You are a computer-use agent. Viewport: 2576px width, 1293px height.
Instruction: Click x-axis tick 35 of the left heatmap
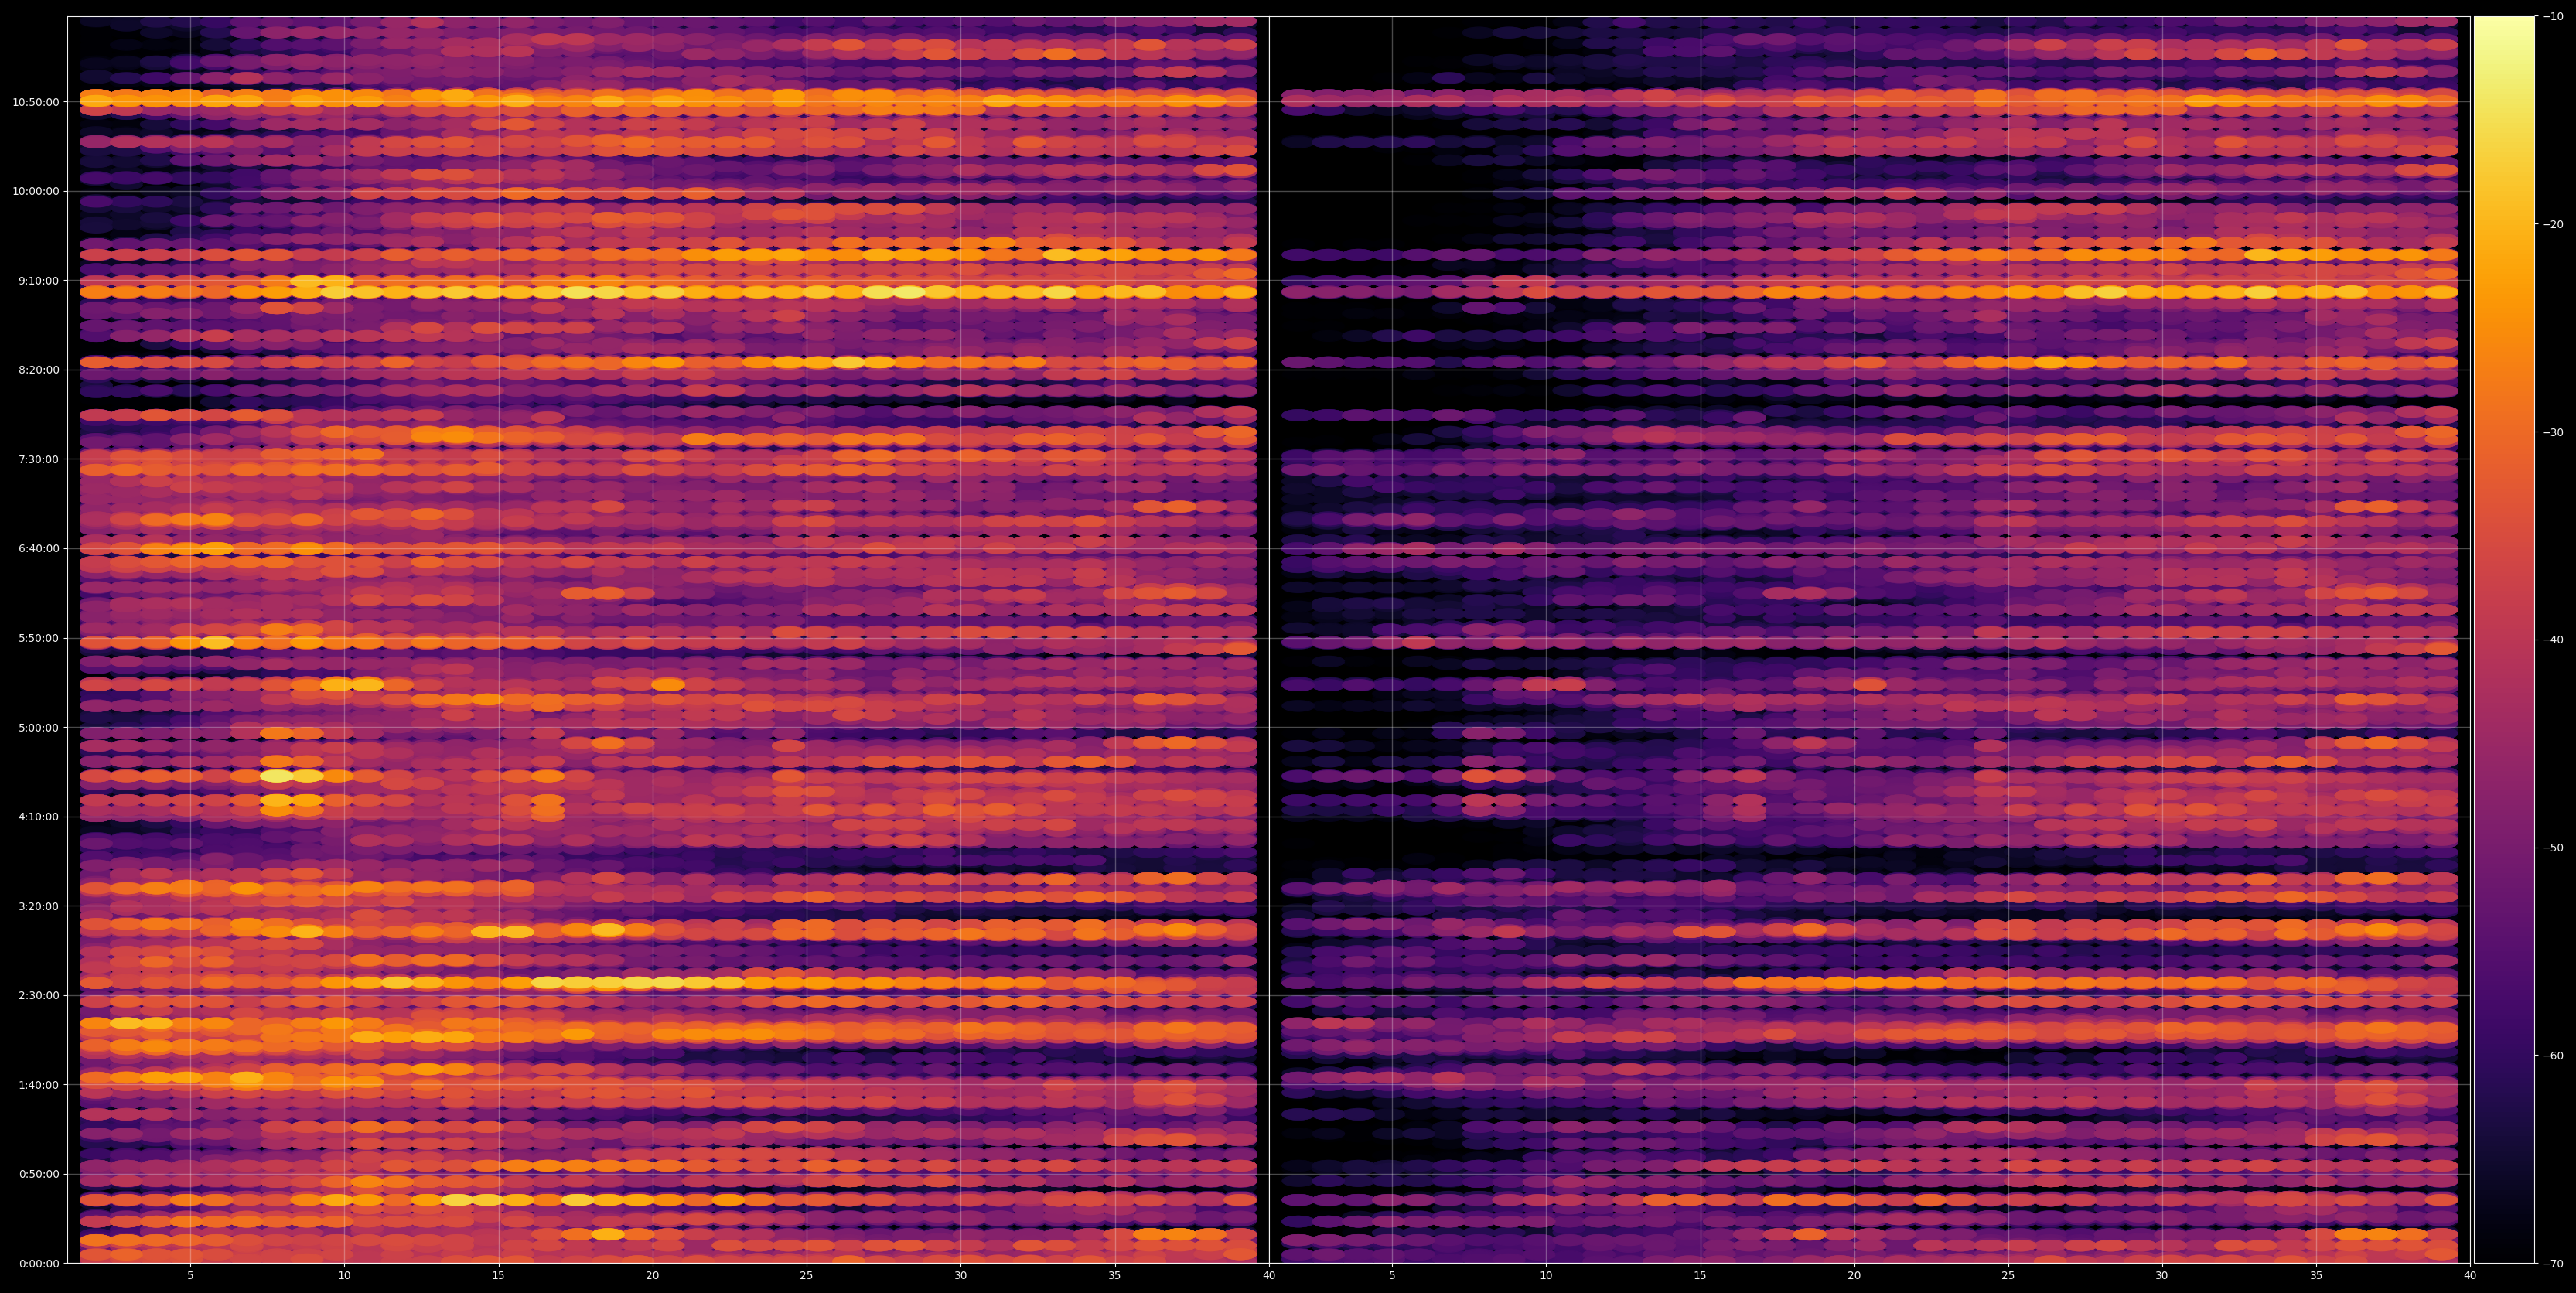point(1114,1276)
